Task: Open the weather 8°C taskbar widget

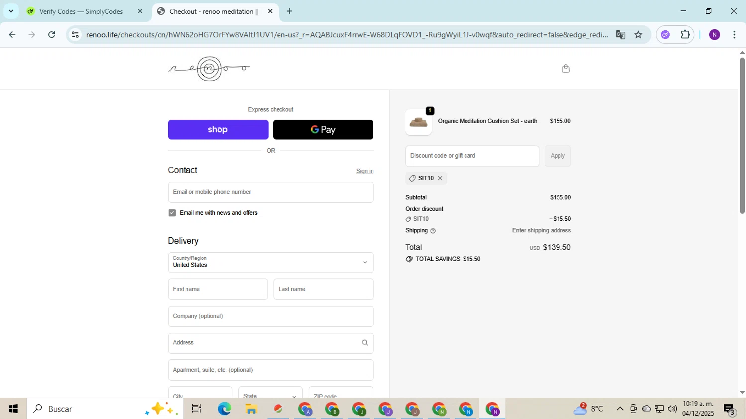Action: pos(588,409)
